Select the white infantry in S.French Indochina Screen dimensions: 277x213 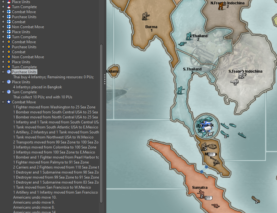click(241, 75)
